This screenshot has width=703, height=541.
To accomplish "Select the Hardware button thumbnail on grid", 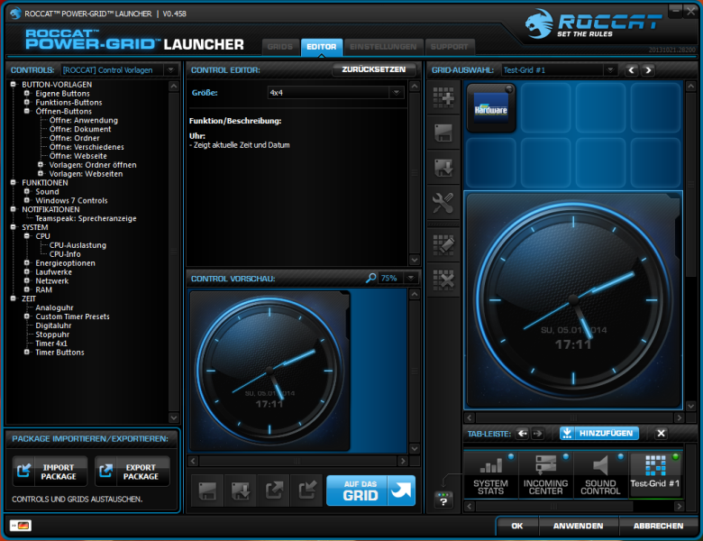I will pyautogui.click(x=491, y=107).
